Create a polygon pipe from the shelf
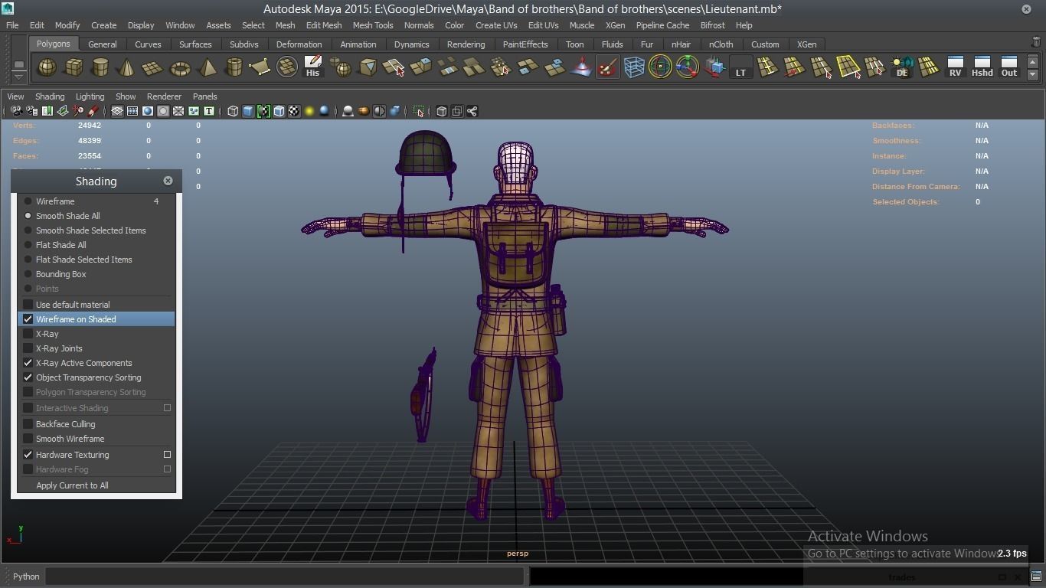This screenshot has width=1046, height=588. click(x=234, y=67)
